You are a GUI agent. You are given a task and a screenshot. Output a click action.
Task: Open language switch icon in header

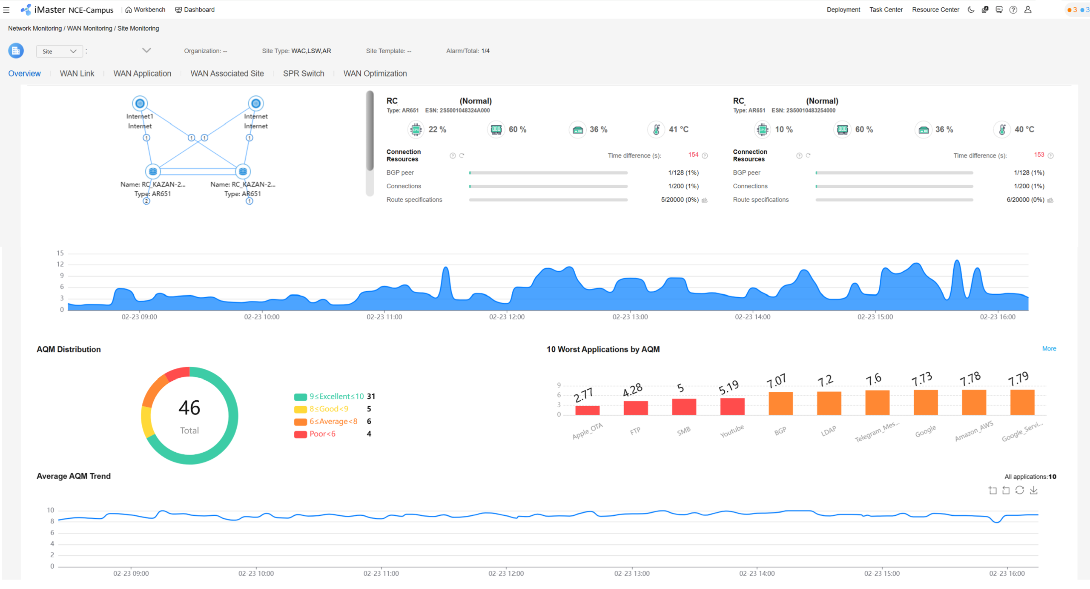(x=985, y=10)
